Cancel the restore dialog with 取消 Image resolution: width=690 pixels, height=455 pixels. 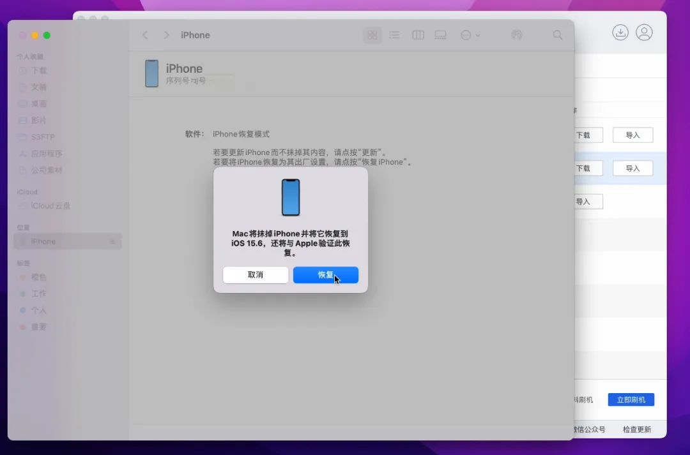click(256, 274)
